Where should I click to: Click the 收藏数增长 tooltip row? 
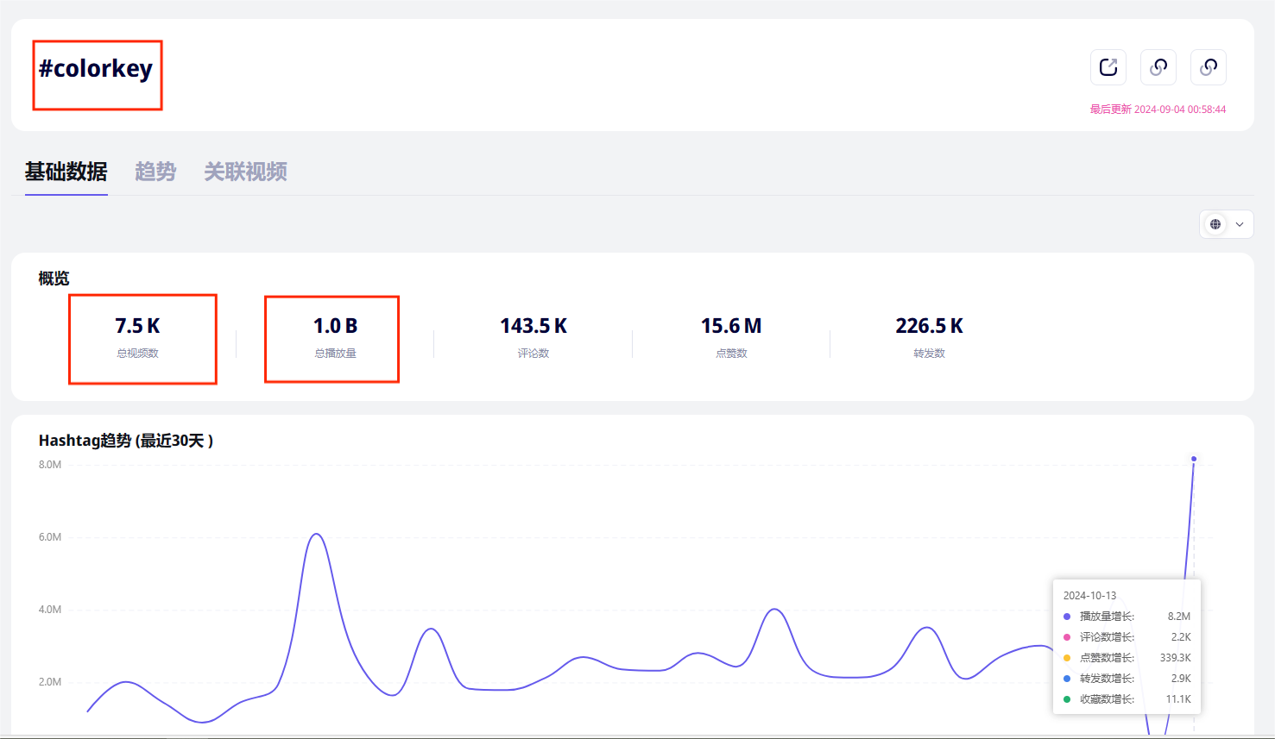coord(1127,699)
